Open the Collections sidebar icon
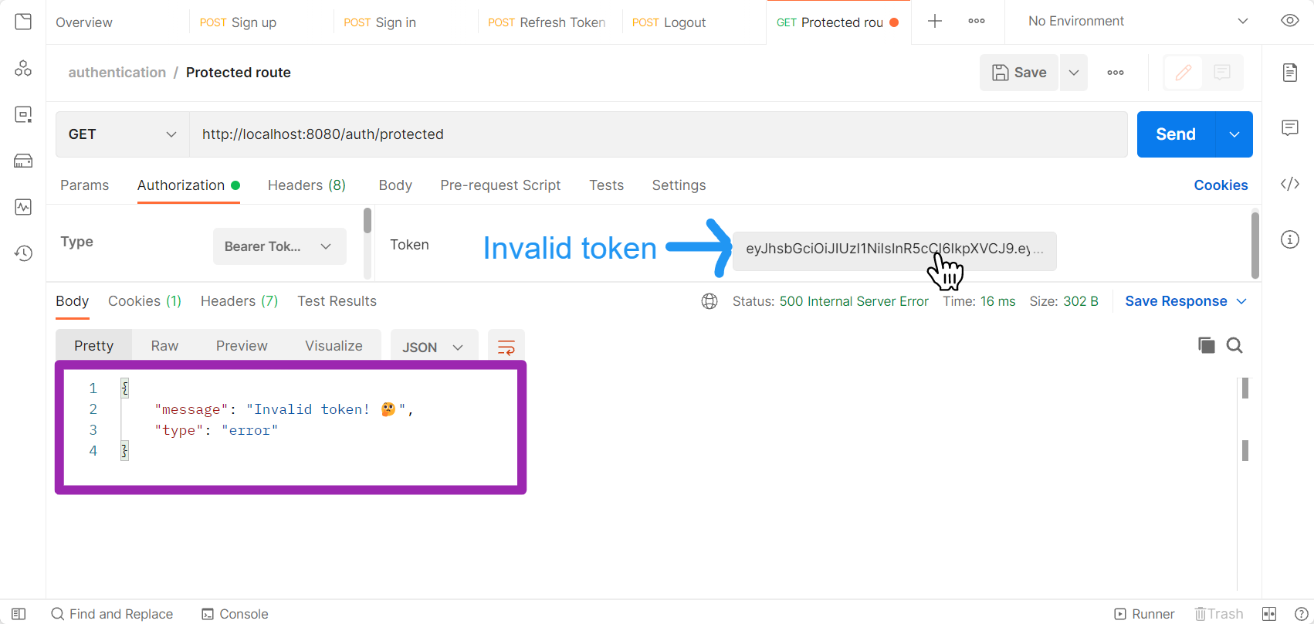Screen dimensions: 1314x624 pyautogui.click(x=23, y=22)
